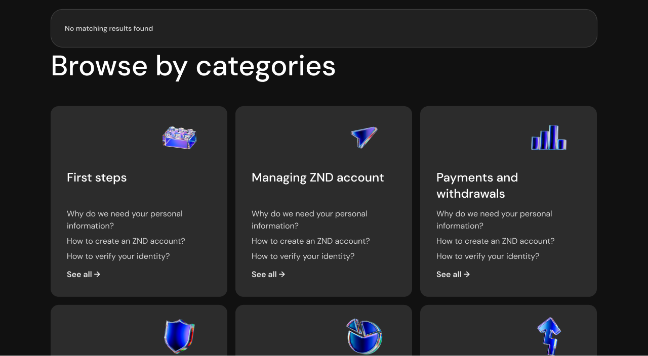This screenshot has width=648, height=356.
Task: Open 'Why do we need your personal information?' under Payments and withdrawals
Action: (494, 219)
